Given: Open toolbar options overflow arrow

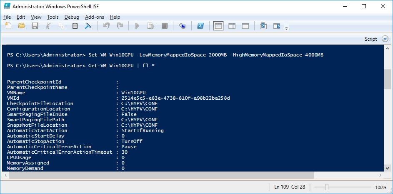Looking at the screenshot, I should coord(286,29).
